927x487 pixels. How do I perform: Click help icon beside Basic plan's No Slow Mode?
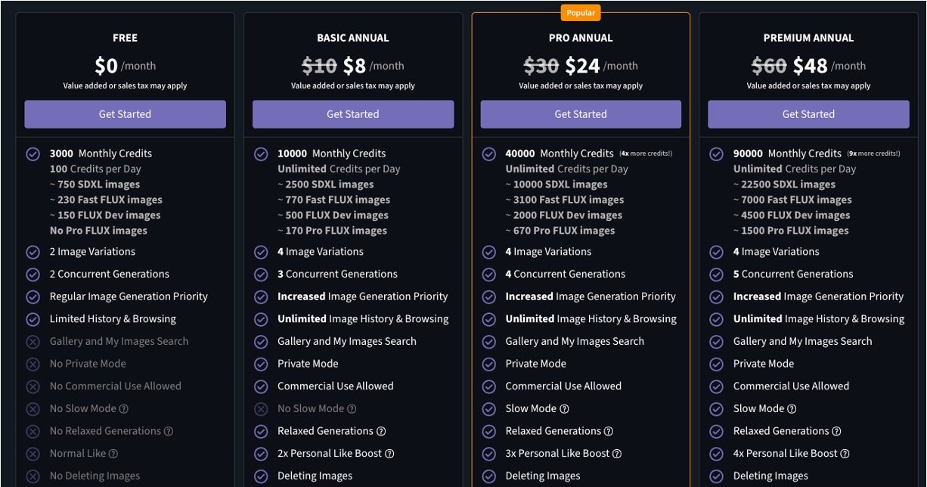352,409
